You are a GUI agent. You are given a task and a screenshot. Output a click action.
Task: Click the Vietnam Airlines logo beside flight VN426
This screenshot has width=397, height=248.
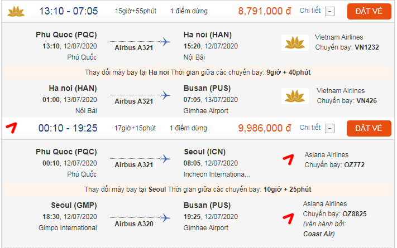295,96
